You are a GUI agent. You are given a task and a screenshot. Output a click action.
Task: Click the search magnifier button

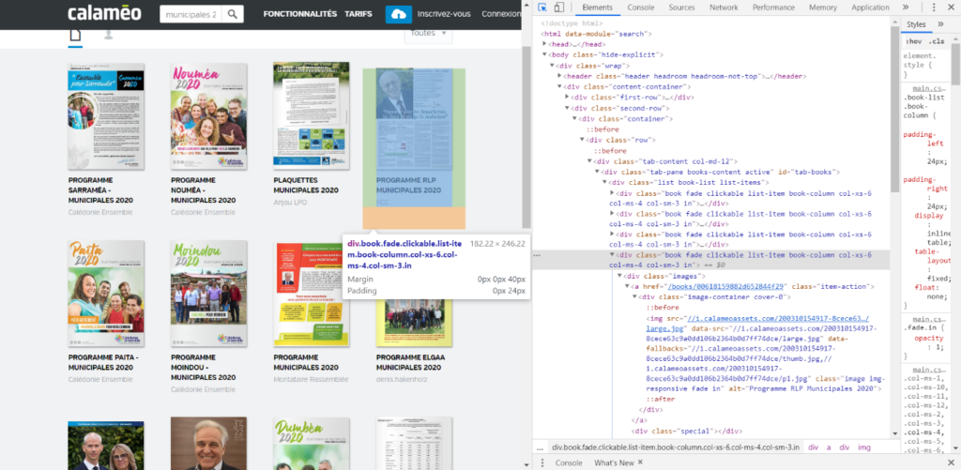233,14
